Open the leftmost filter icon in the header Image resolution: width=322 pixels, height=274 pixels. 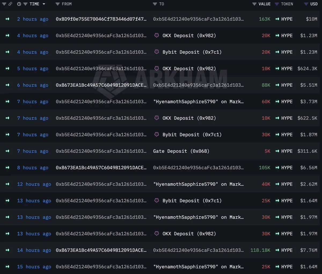click(4, 4)
